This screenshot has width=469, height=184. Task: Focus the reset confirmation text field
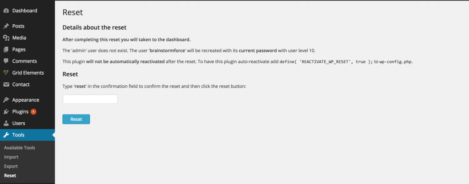point(90,99)
